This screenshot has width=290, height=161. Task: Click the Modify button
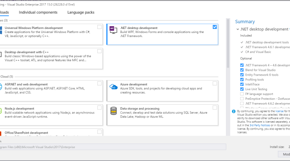(284, 154)
